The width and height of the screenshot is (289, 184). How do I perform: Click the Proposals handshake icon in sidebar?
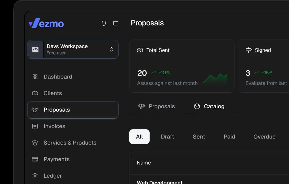35,110
